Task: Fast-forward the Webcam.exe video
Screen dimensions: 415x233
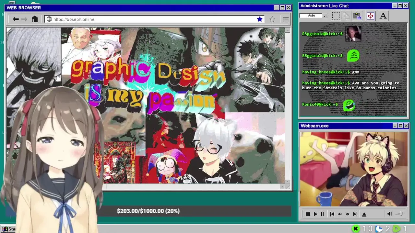Action: click(x=347, y=214)
